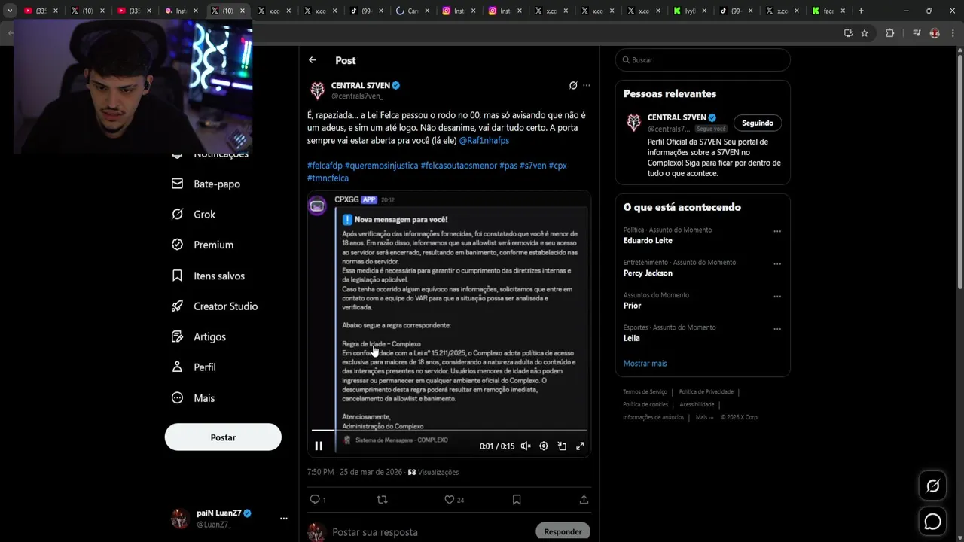Bookmark page with the star icon
Screen dimensions: 964x542
865,33
